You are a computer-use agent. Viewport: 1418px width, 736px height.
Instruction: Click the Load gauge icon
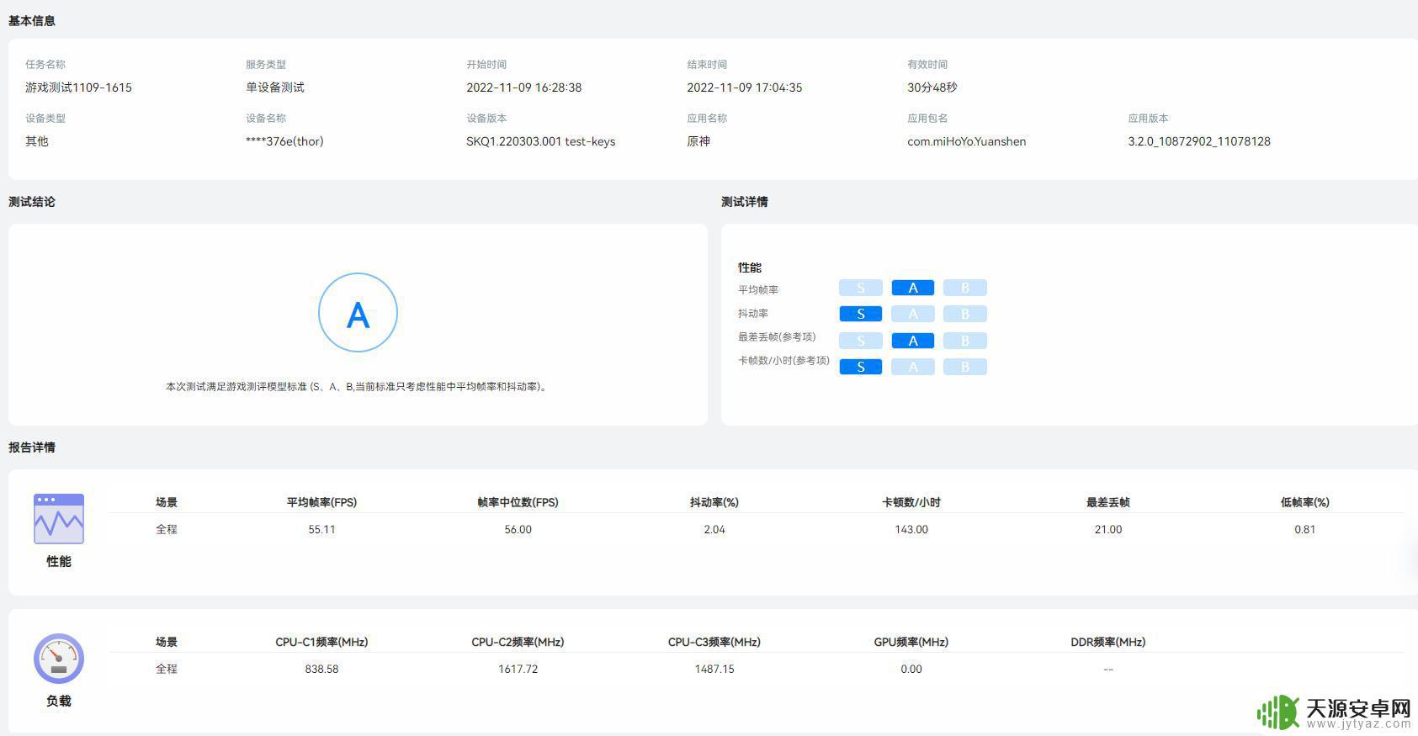59,659
